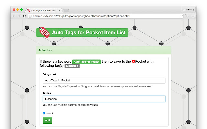The height and width of the screenshot is (129, 207).
Task: Open the Auto Tags extension toolbar icon
Action: (x=187, y=16)
